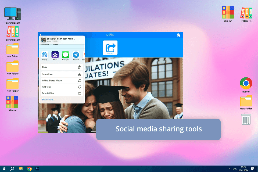Click the copy documents icon
Screen dimensions: 258x172
pos(80,67)
